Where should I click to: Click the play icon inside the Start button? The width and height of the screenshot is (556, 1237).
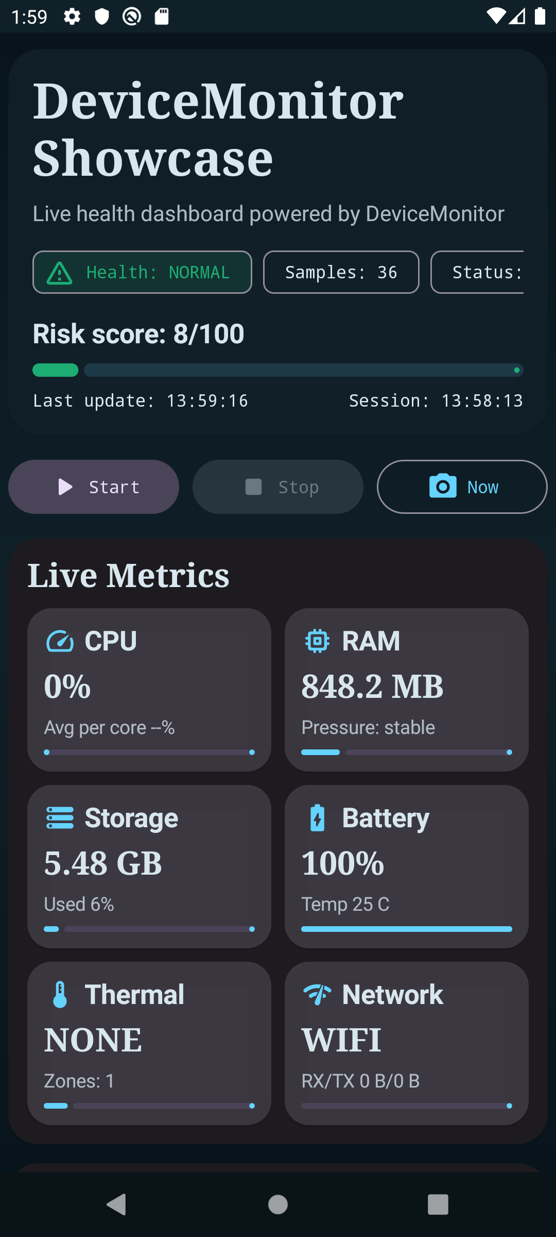[x=65, y=486]
